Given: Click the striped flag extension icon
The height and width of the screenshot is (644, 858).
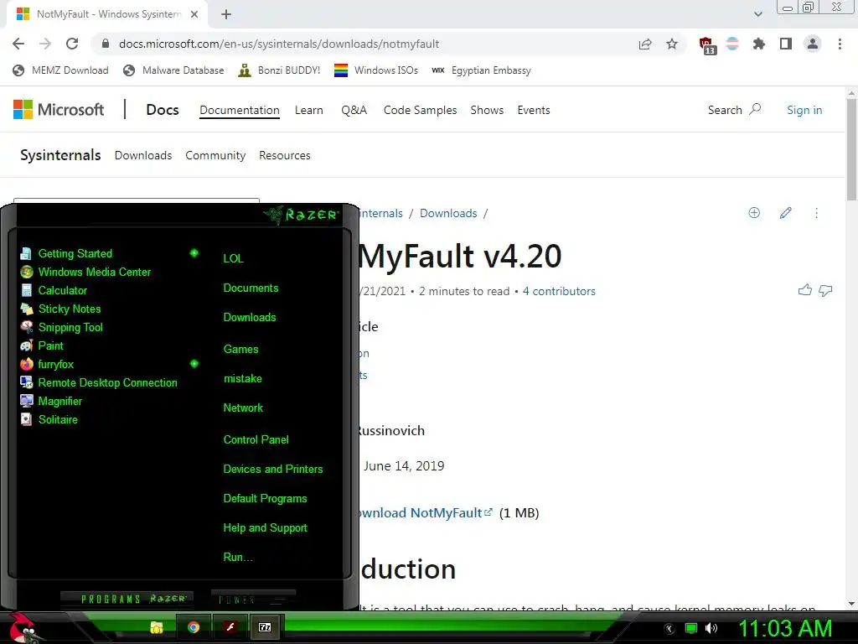Looking at the screenshot, I should (x=732, y=44).
